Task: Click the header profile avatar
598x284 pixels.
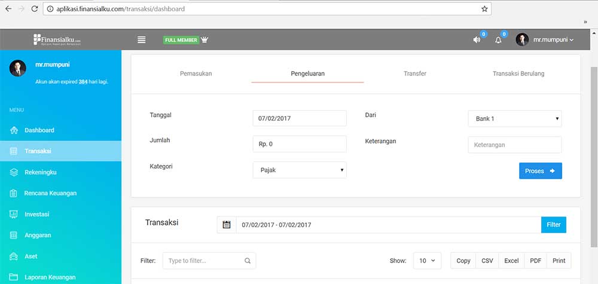Action: pyautogui.click(x=522, y=39)
